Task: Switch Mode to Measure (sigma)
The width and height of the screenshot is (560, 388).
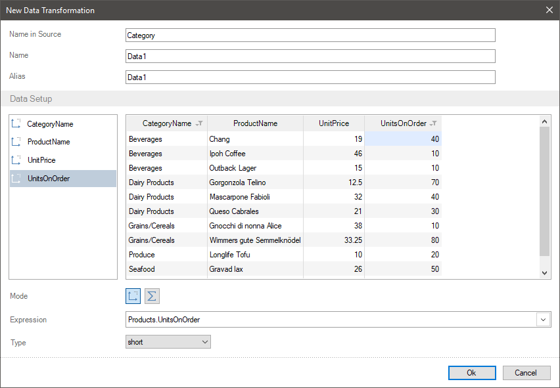Action: coord(152,296)
